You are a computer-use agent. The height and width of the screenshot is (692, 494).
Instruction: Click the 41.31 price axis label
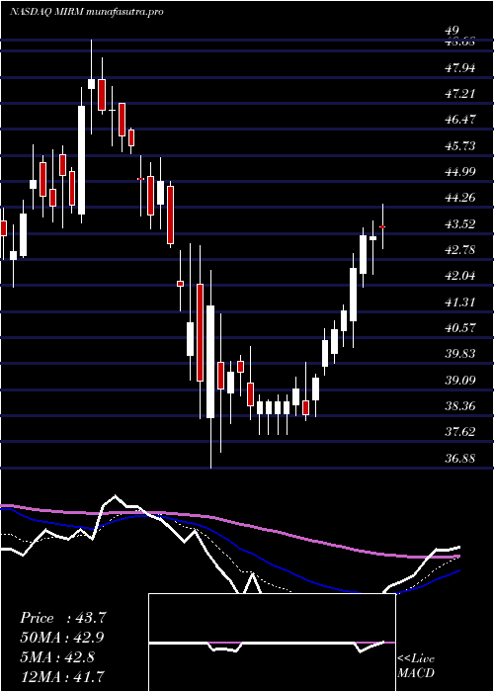pyautogui.click(x=460, y=302)
